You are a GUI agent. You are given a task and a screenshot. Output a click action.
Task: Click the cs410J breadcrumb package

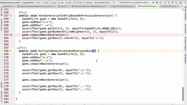pyautogui.click(x=77, y=3)
